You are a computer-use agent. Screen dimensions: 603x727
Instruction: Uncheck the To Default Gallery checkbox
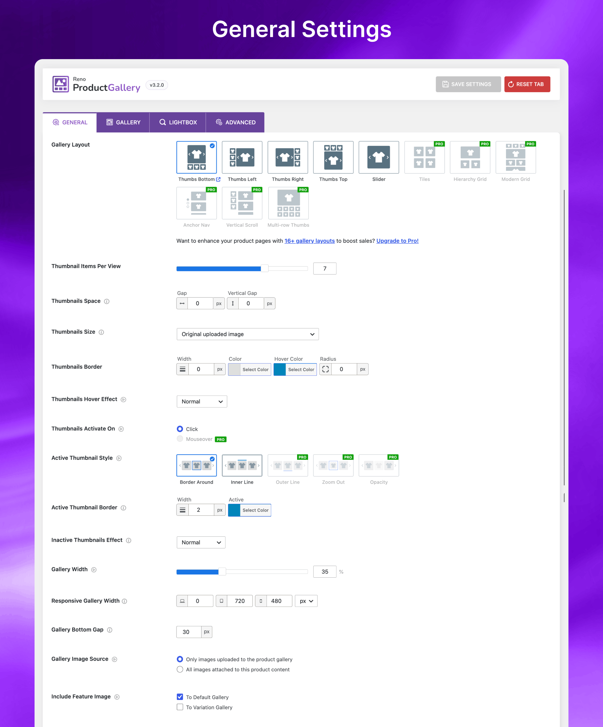tap(180, 697)
